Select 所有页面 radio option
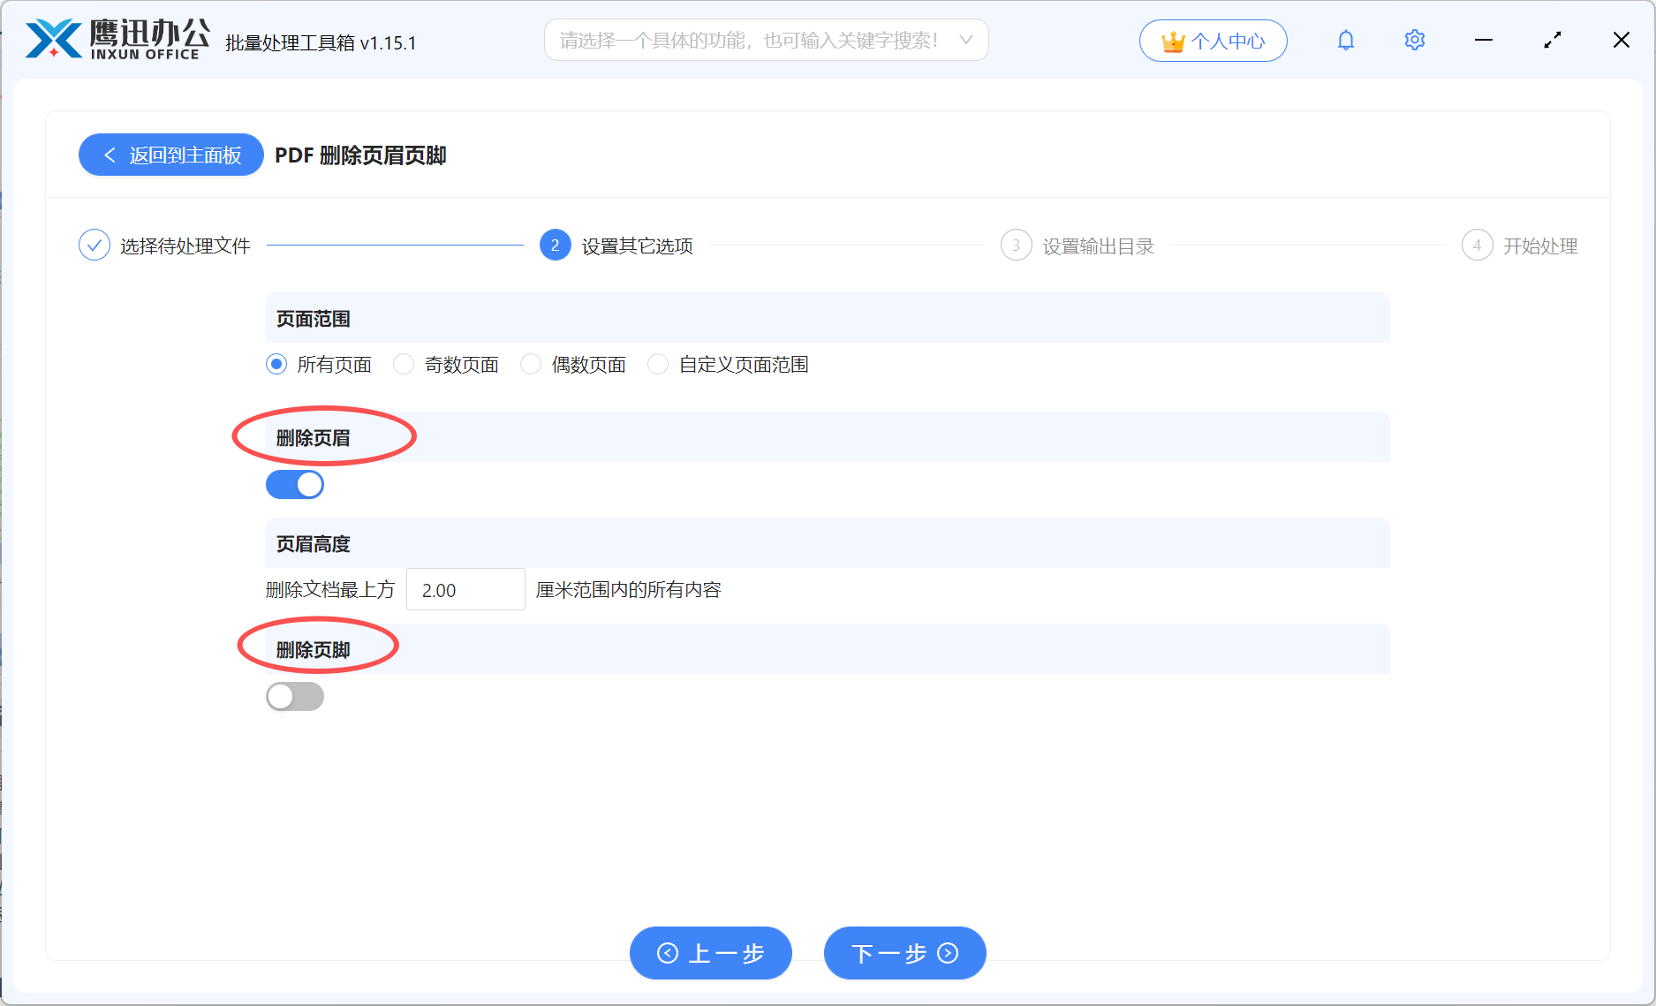 319,365
